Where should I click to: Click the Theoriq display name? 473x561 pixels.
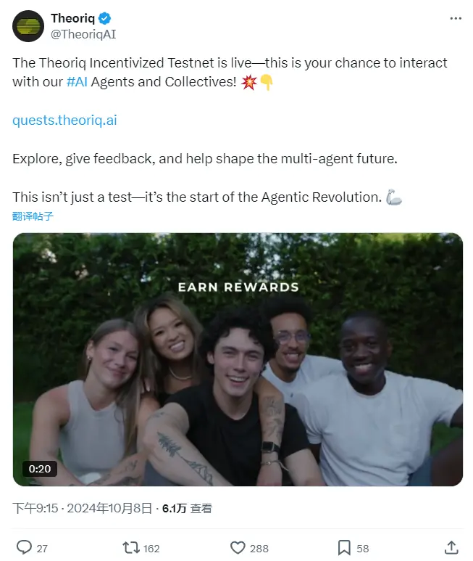(x=73, y=18)
